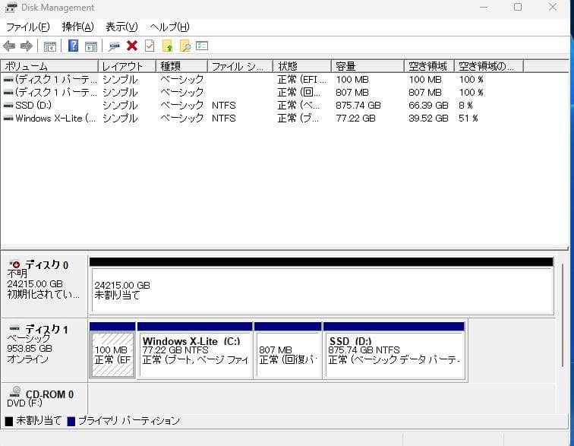This screenshot has width=574, height=446.
Task: Click the Disk 0 not-initialized red icon
Action: [x=14, y=264]
